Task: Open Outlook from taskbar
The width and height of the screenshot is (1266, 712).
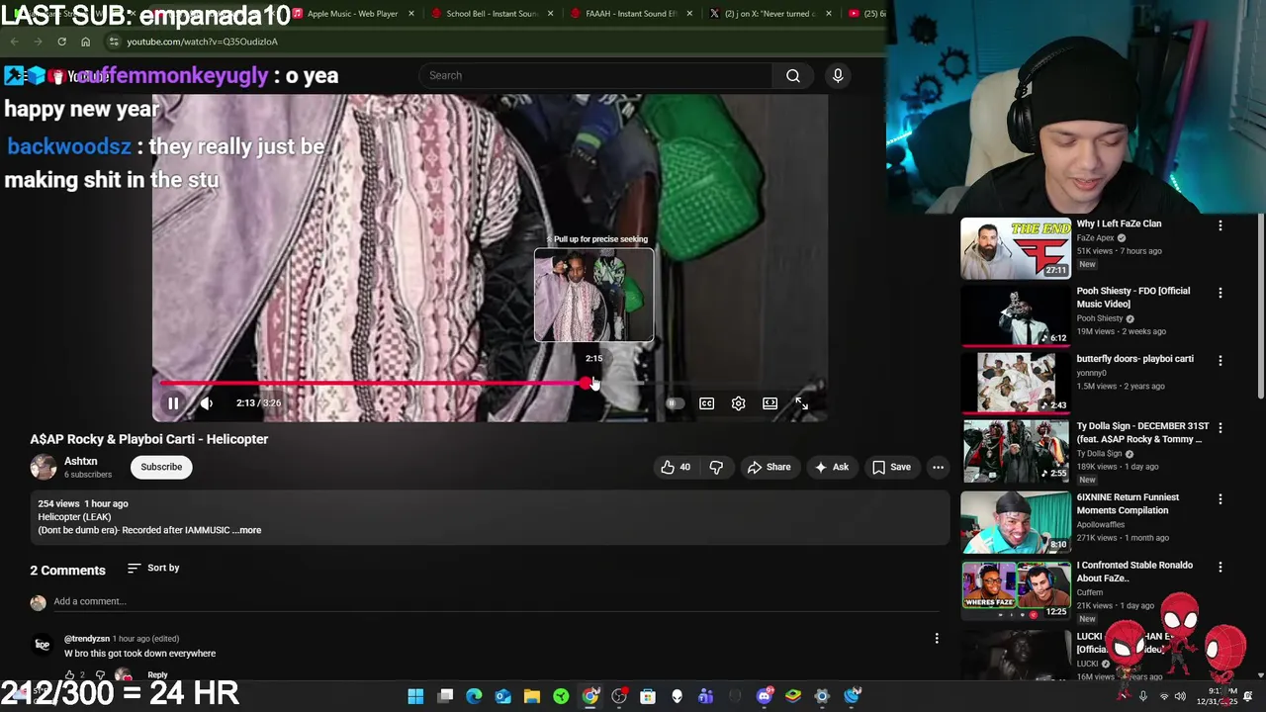Action: coord(502,696)
